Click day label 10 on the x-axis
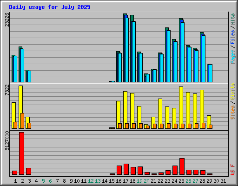This screenshot has width=238, height=186. 77,181
